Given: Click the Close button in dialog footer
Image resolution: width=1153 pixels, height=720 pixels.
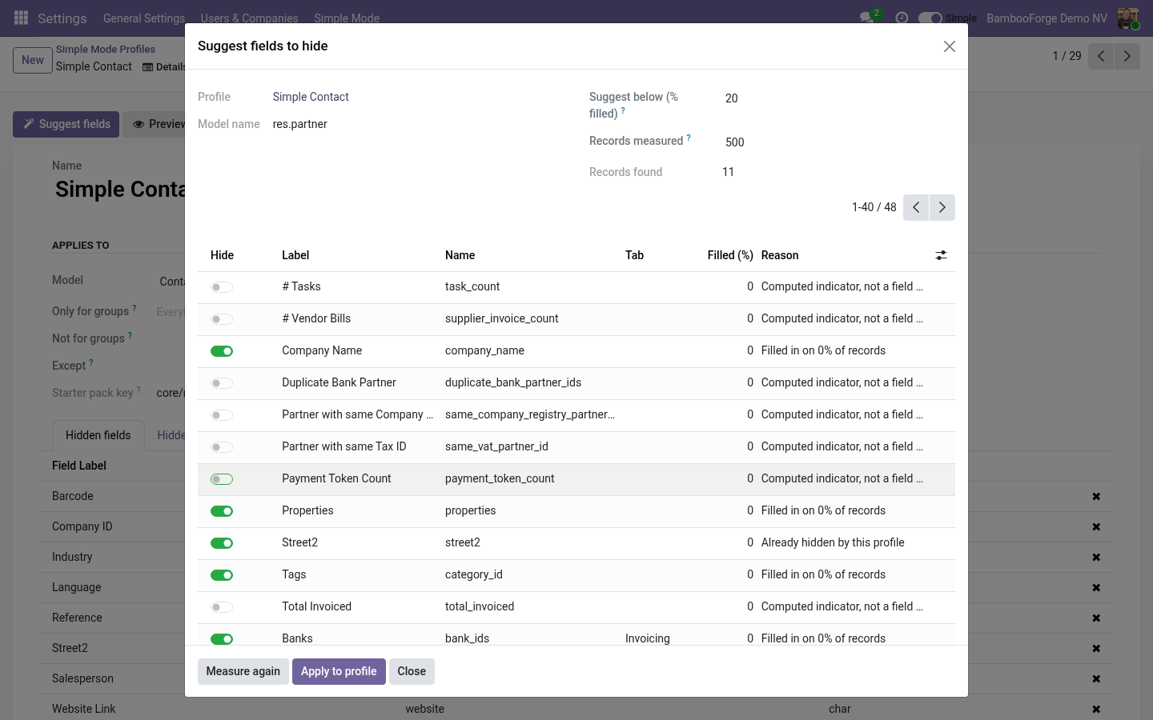Looking at the screenshot, I should click(412, 671).
